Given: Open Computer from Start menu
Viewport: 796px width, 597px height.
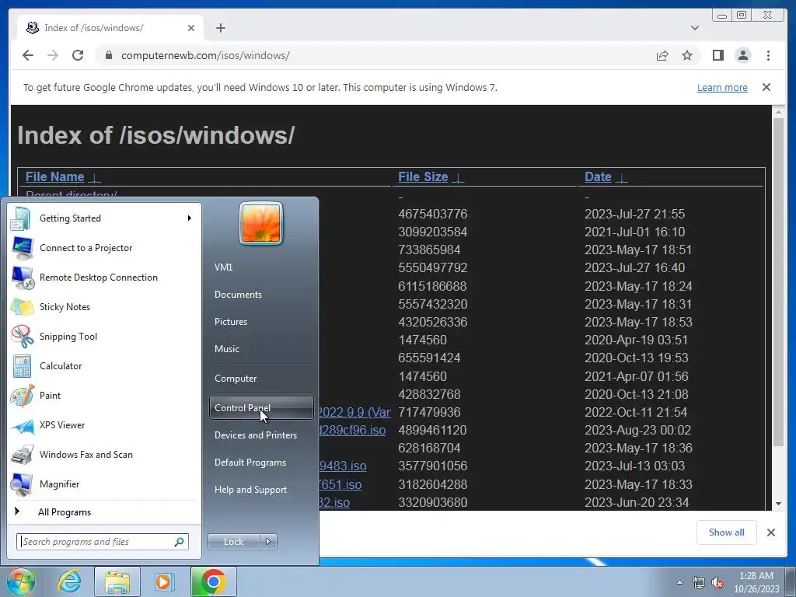Looking at the screenshot, I should 261,379.
